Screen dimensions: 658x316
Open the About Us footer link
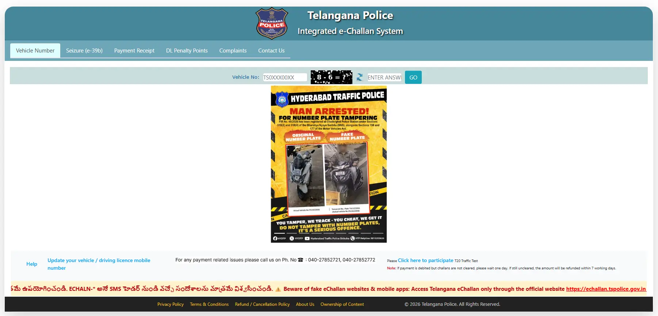pos(305,304)
